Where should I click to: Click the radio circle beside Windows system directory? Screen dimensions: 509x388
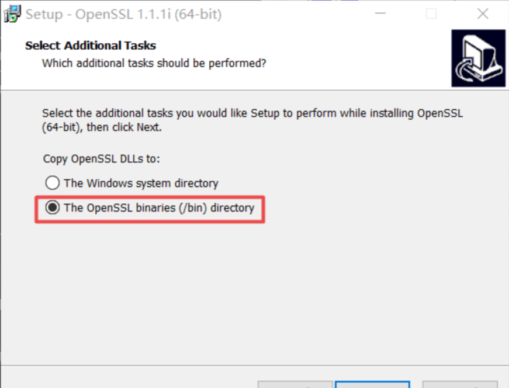tap(52, 183)
